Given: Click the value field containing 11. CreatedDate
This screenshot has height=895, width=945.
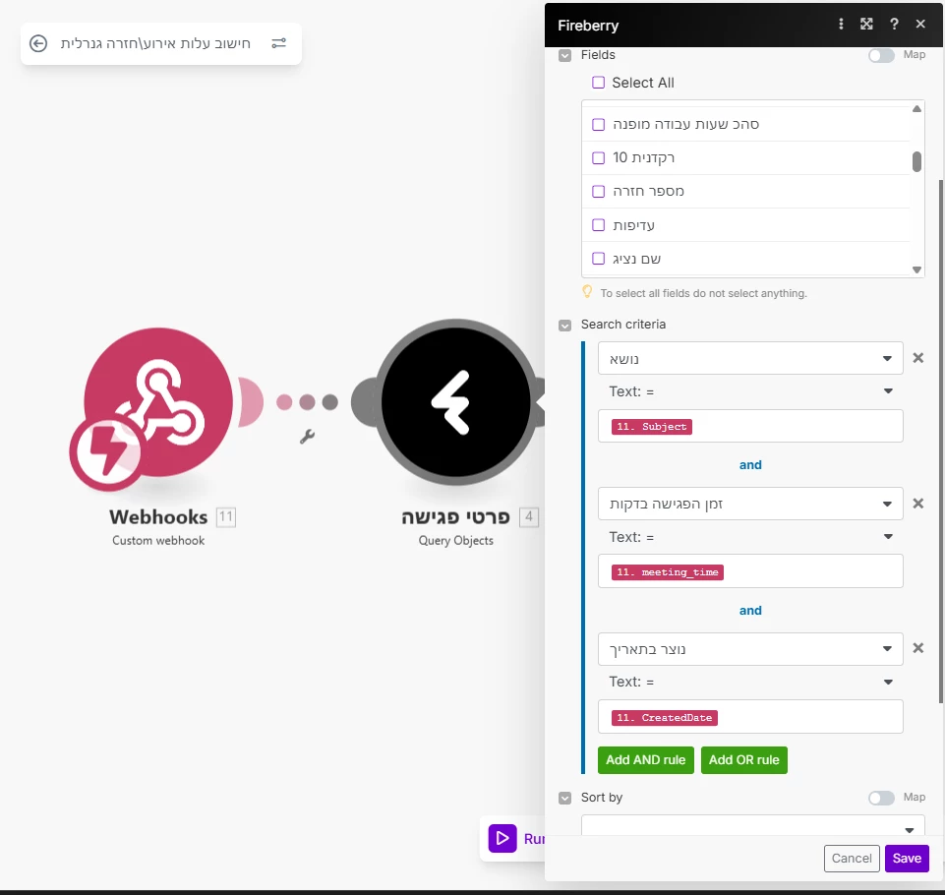Looking at the screenshot, I should 750,717.
